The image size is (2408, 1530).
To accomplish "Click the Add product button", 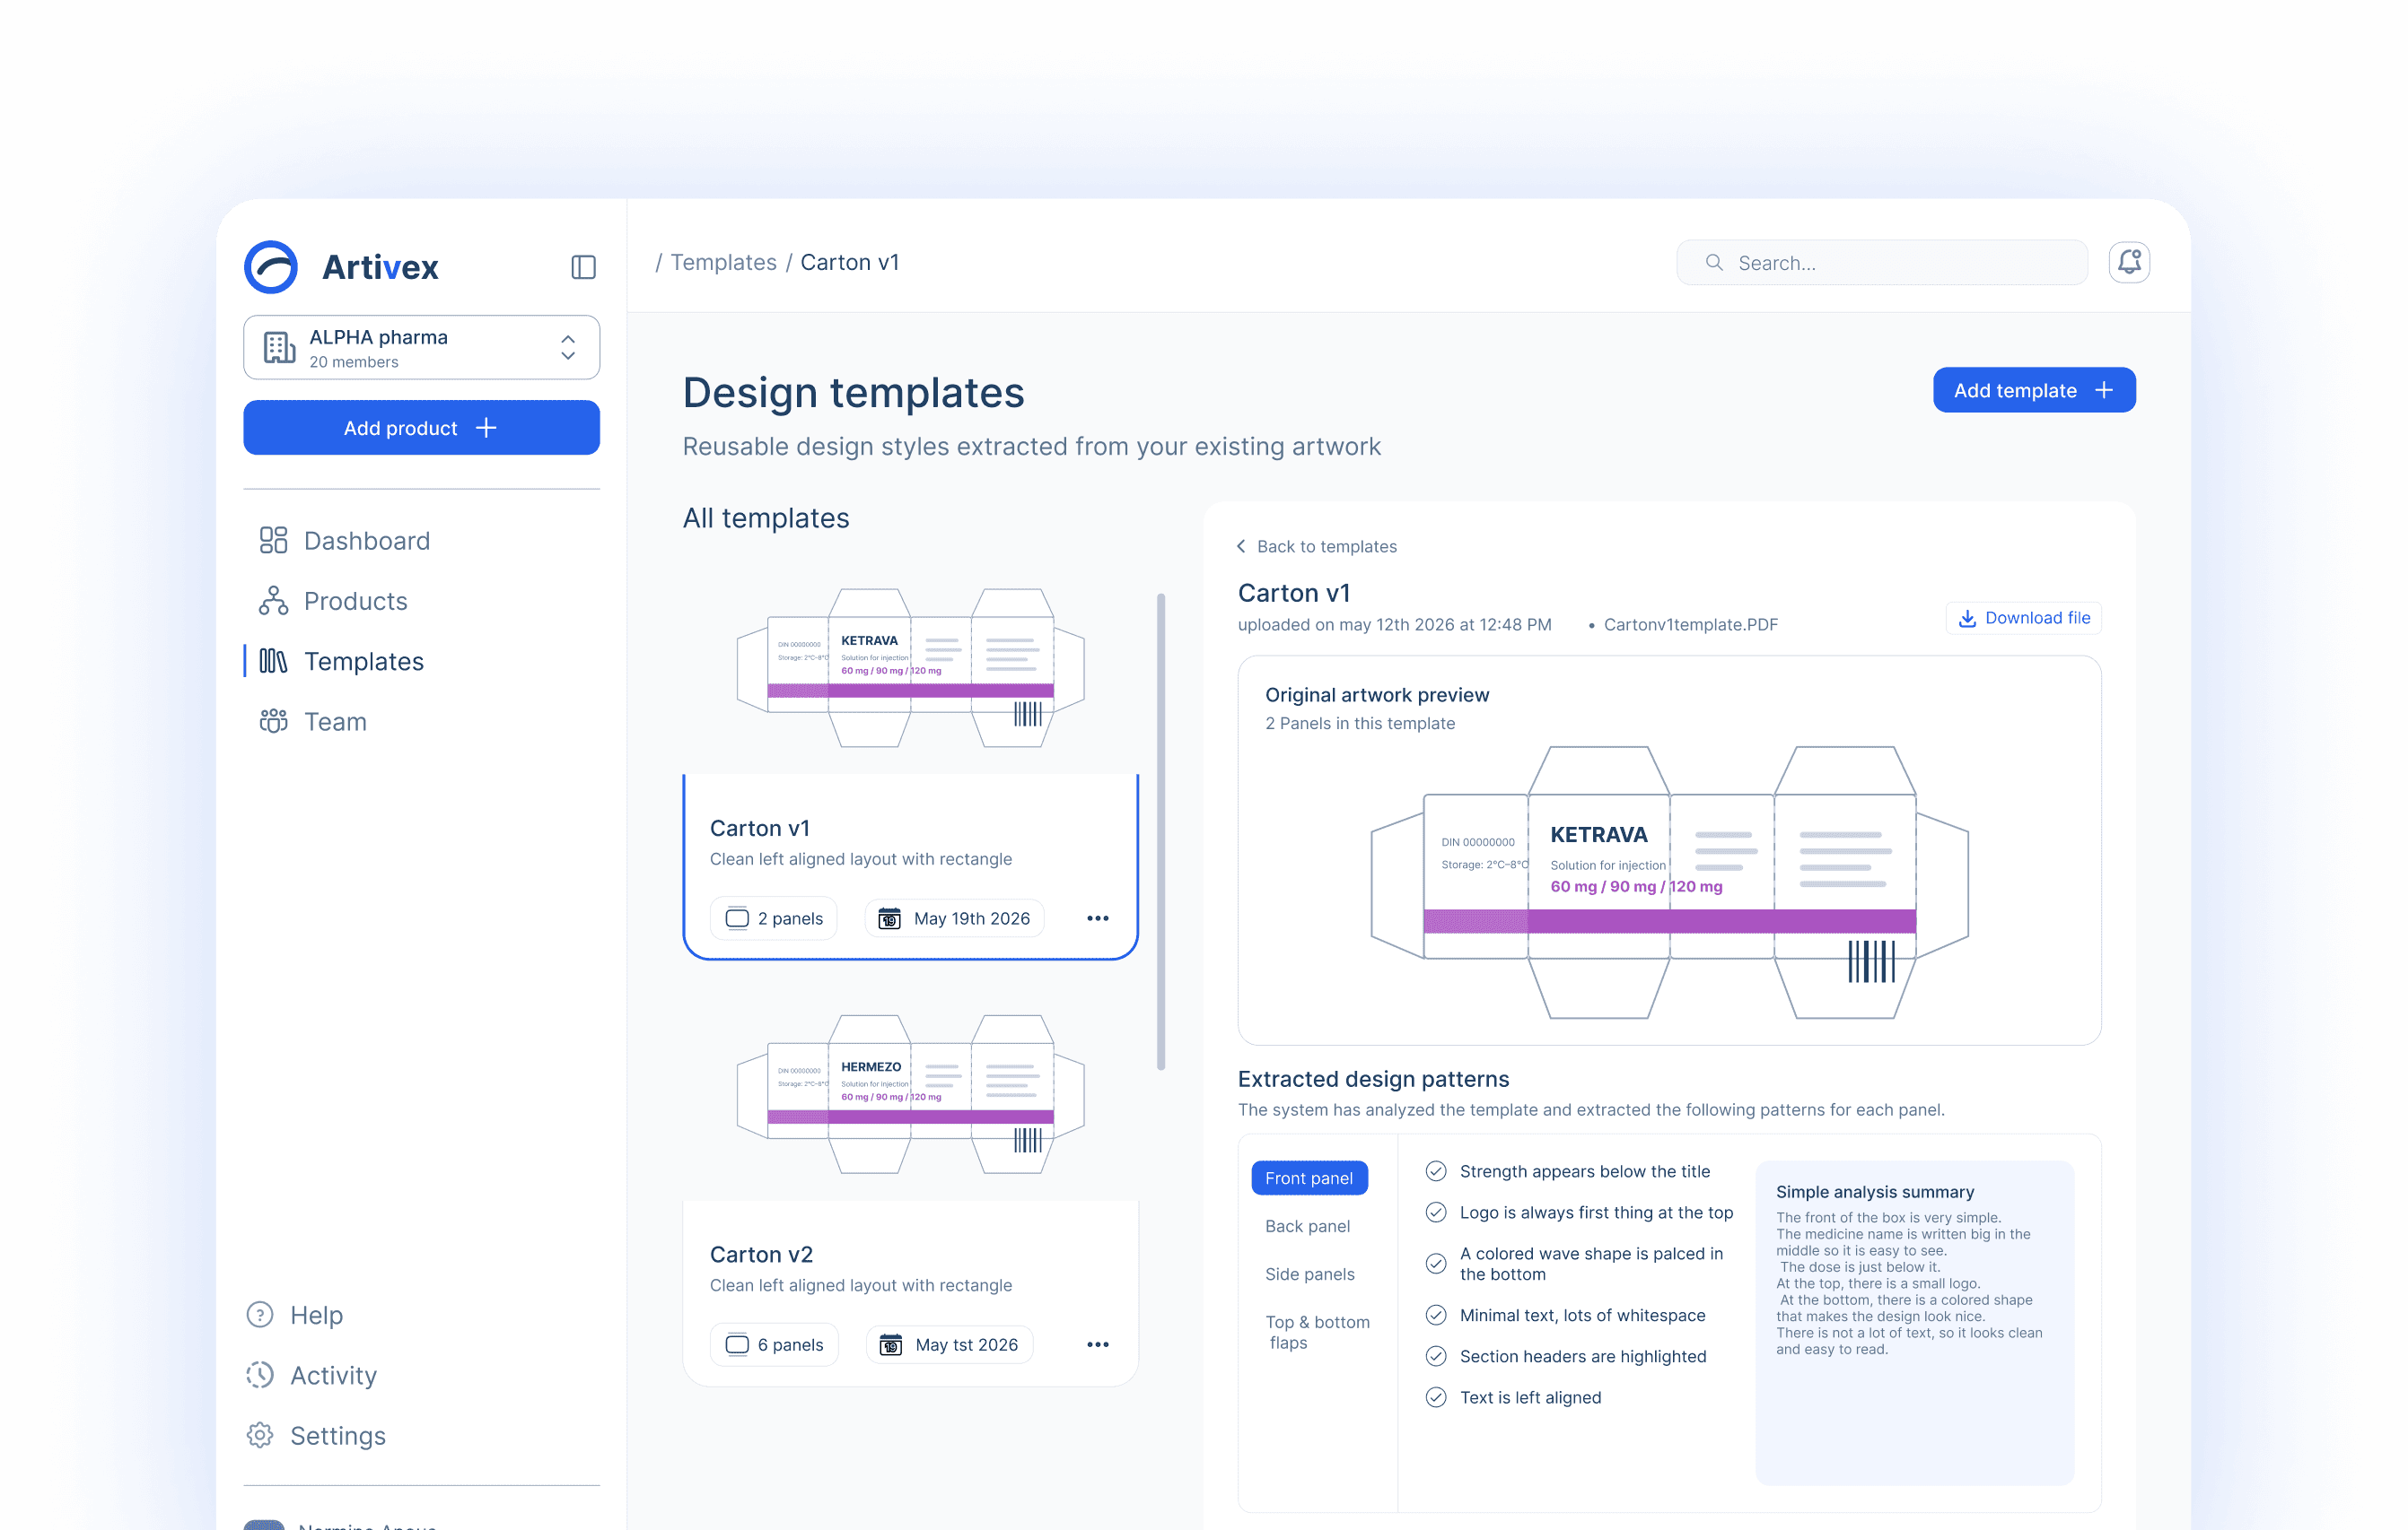I will coord(421,428).
